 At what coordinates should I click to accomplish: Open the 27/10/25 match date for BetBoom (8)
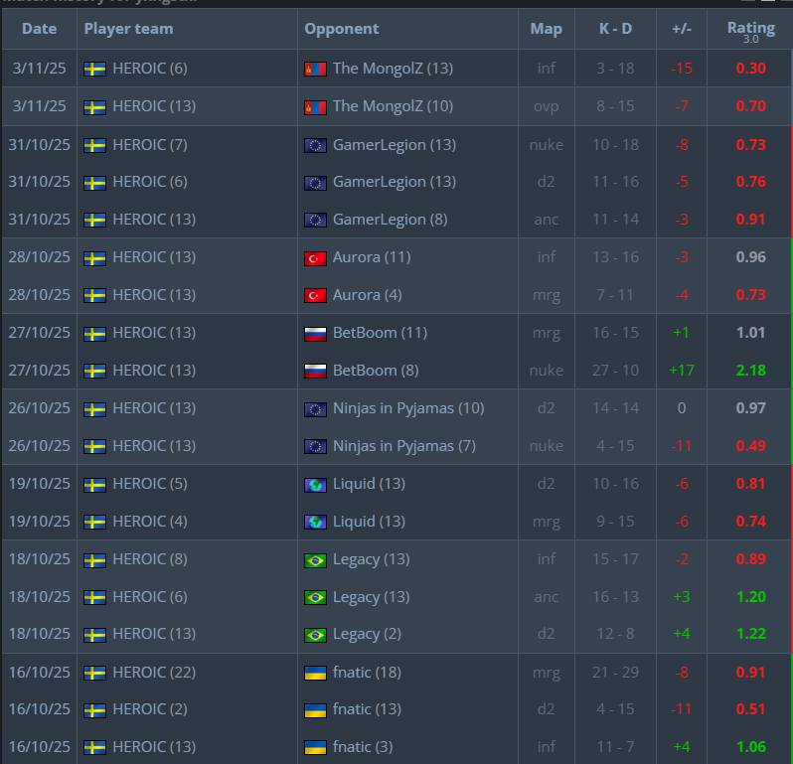[40, 371]
